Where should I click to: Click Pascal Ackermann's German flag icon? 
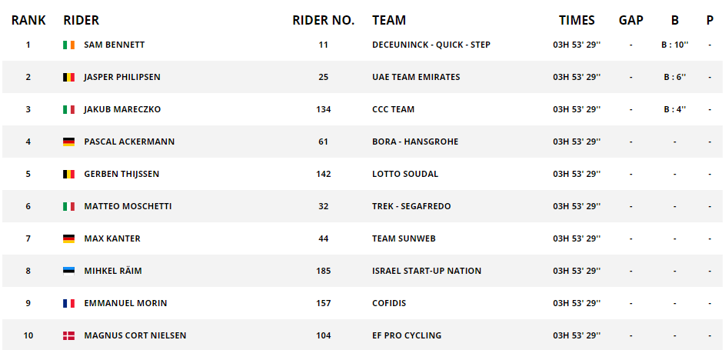(69, 142)
